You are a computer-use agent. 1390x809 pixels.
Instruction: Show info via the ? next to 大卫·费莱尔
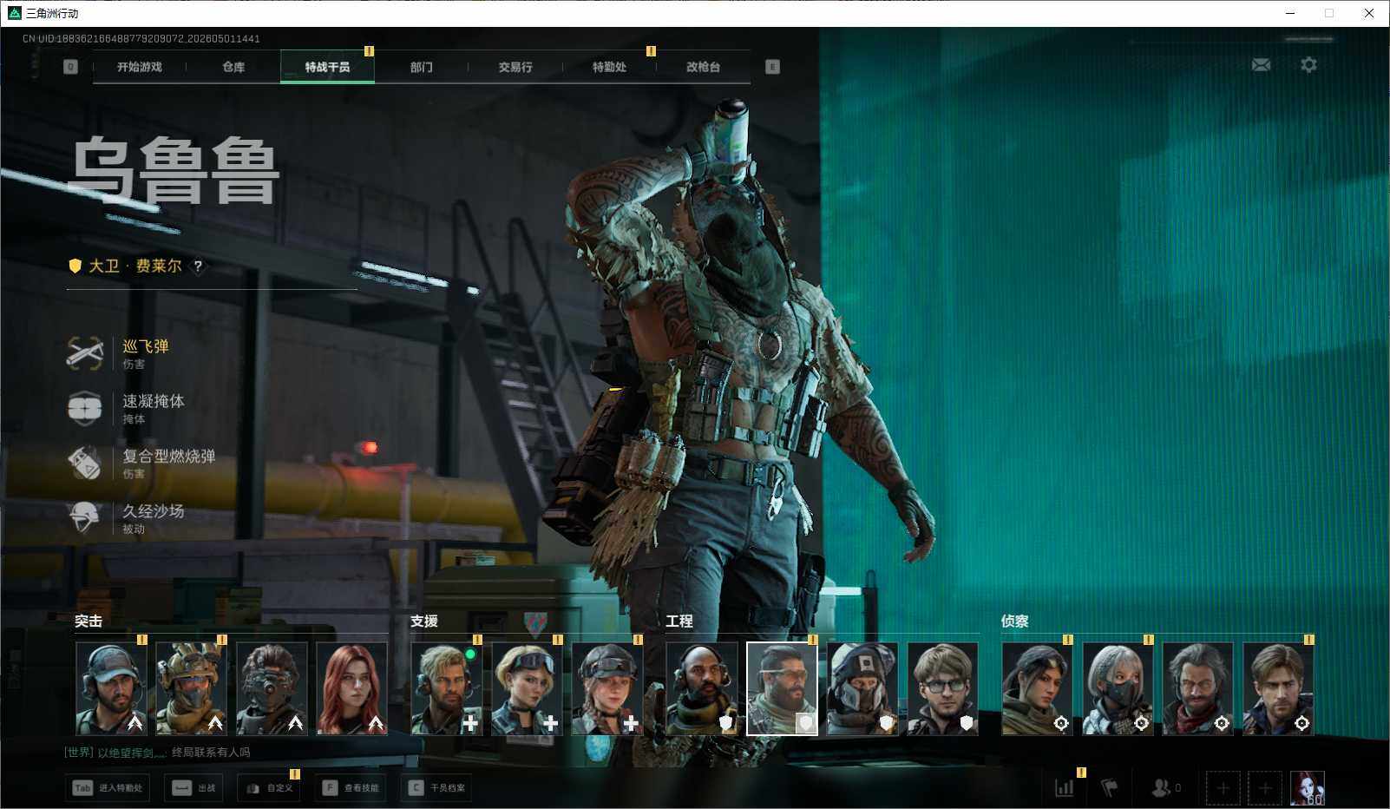coord(198,266)
